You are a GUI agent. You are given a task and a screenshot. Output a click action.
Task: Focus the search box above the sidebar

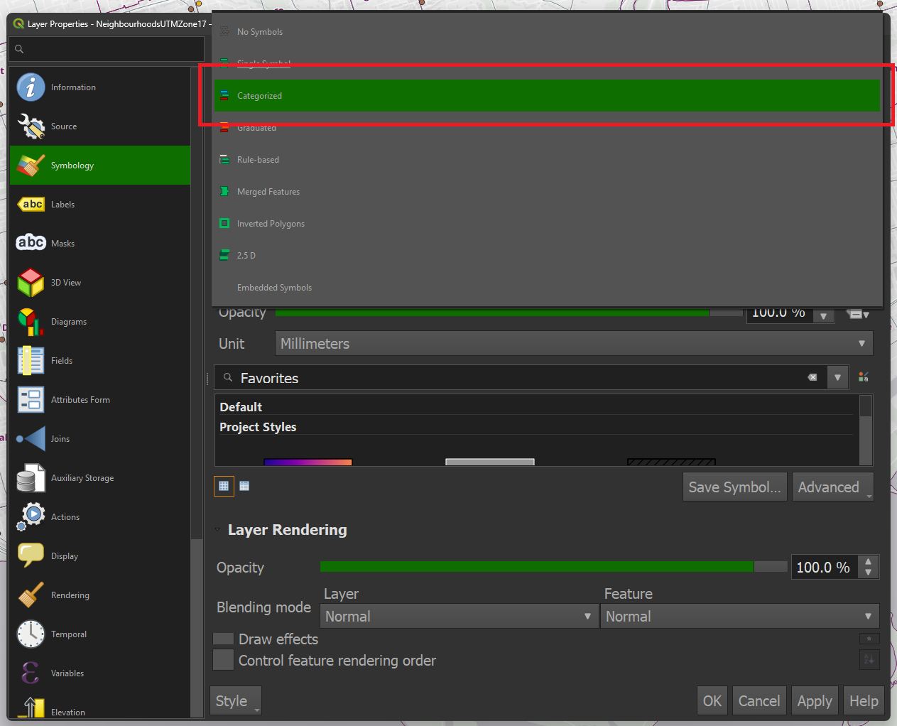tap(107, 49)
